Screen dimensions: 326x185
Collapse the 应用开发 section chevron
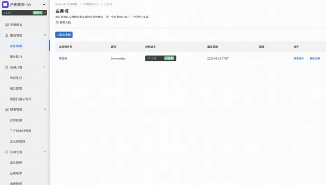(45, 67)
